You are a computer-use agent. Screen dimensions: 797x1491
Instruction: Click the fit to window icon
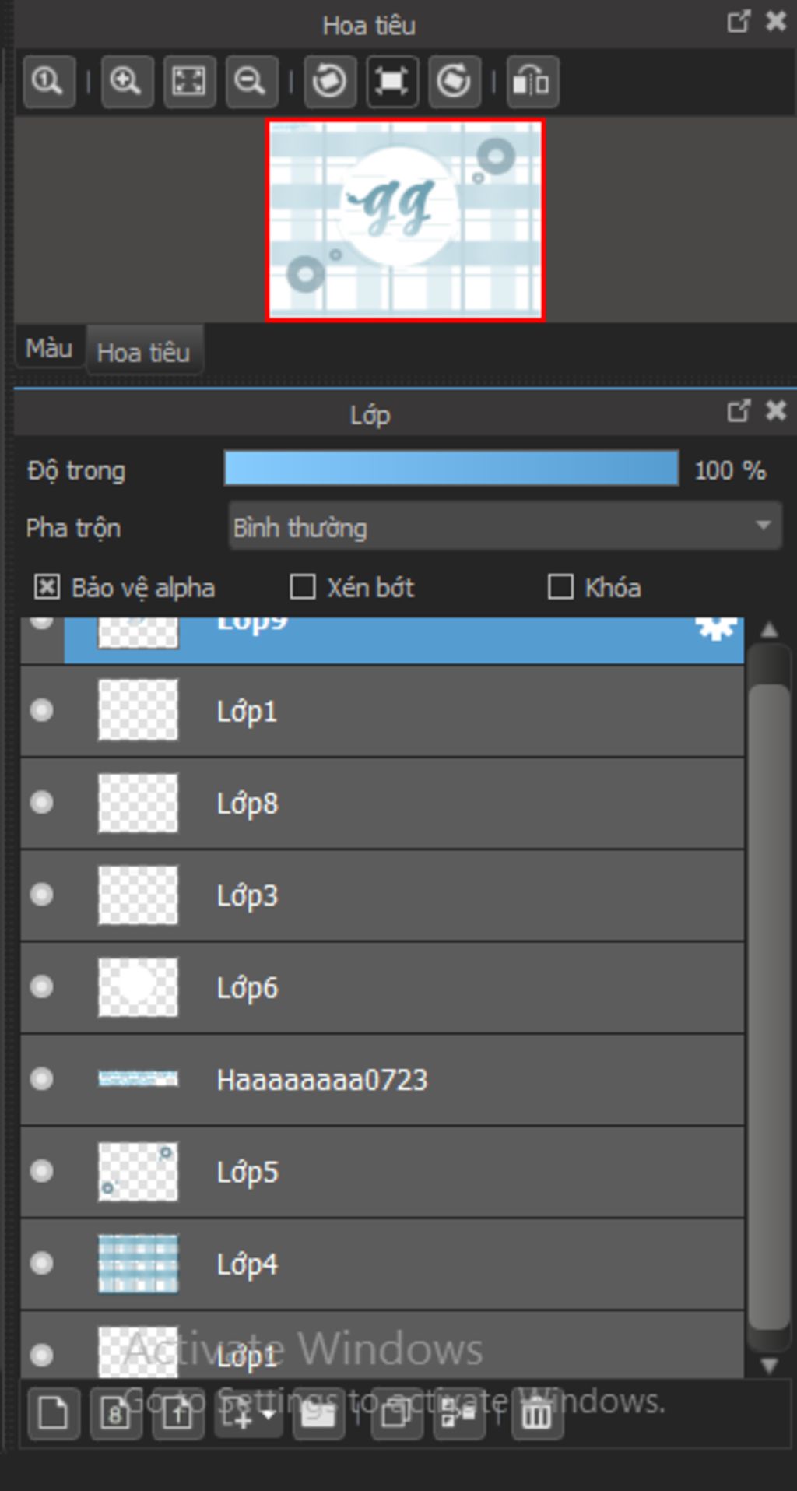[188, 81]
